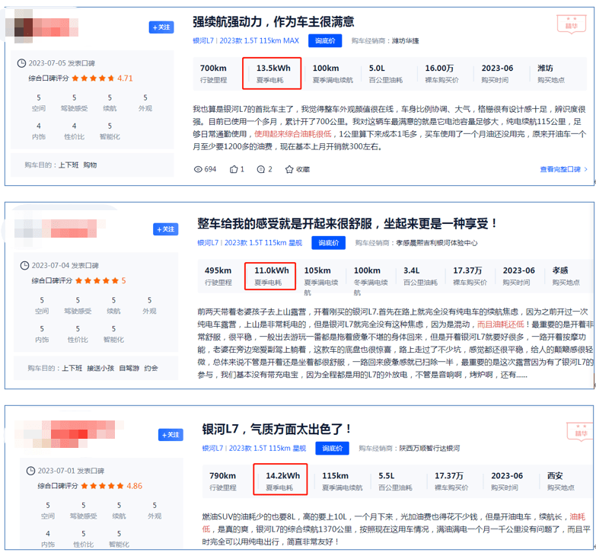Click purchase purpose tag 购物
Screen dimensions: 596x553
coord(90,165)
